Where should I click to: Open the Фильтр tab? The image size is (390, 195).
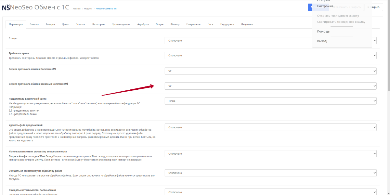pos(175,24)
